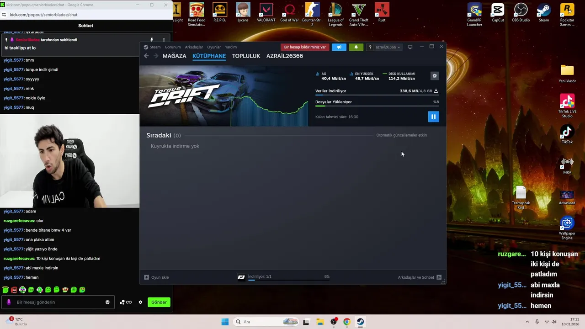This screenshot has height=329, width=585.
Task: Click the Kick chat message input field
Action: (57, 302)
